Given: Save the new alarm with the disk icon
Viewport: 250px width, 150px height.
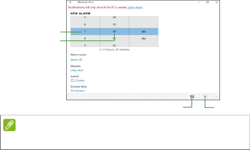Looking at the screenshot, I should click(192, 97).
